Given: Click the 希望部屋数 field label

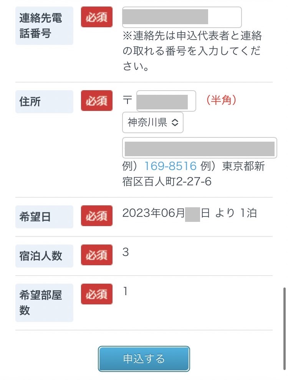Looking at the screenshot, I should [x=40, y=302].
